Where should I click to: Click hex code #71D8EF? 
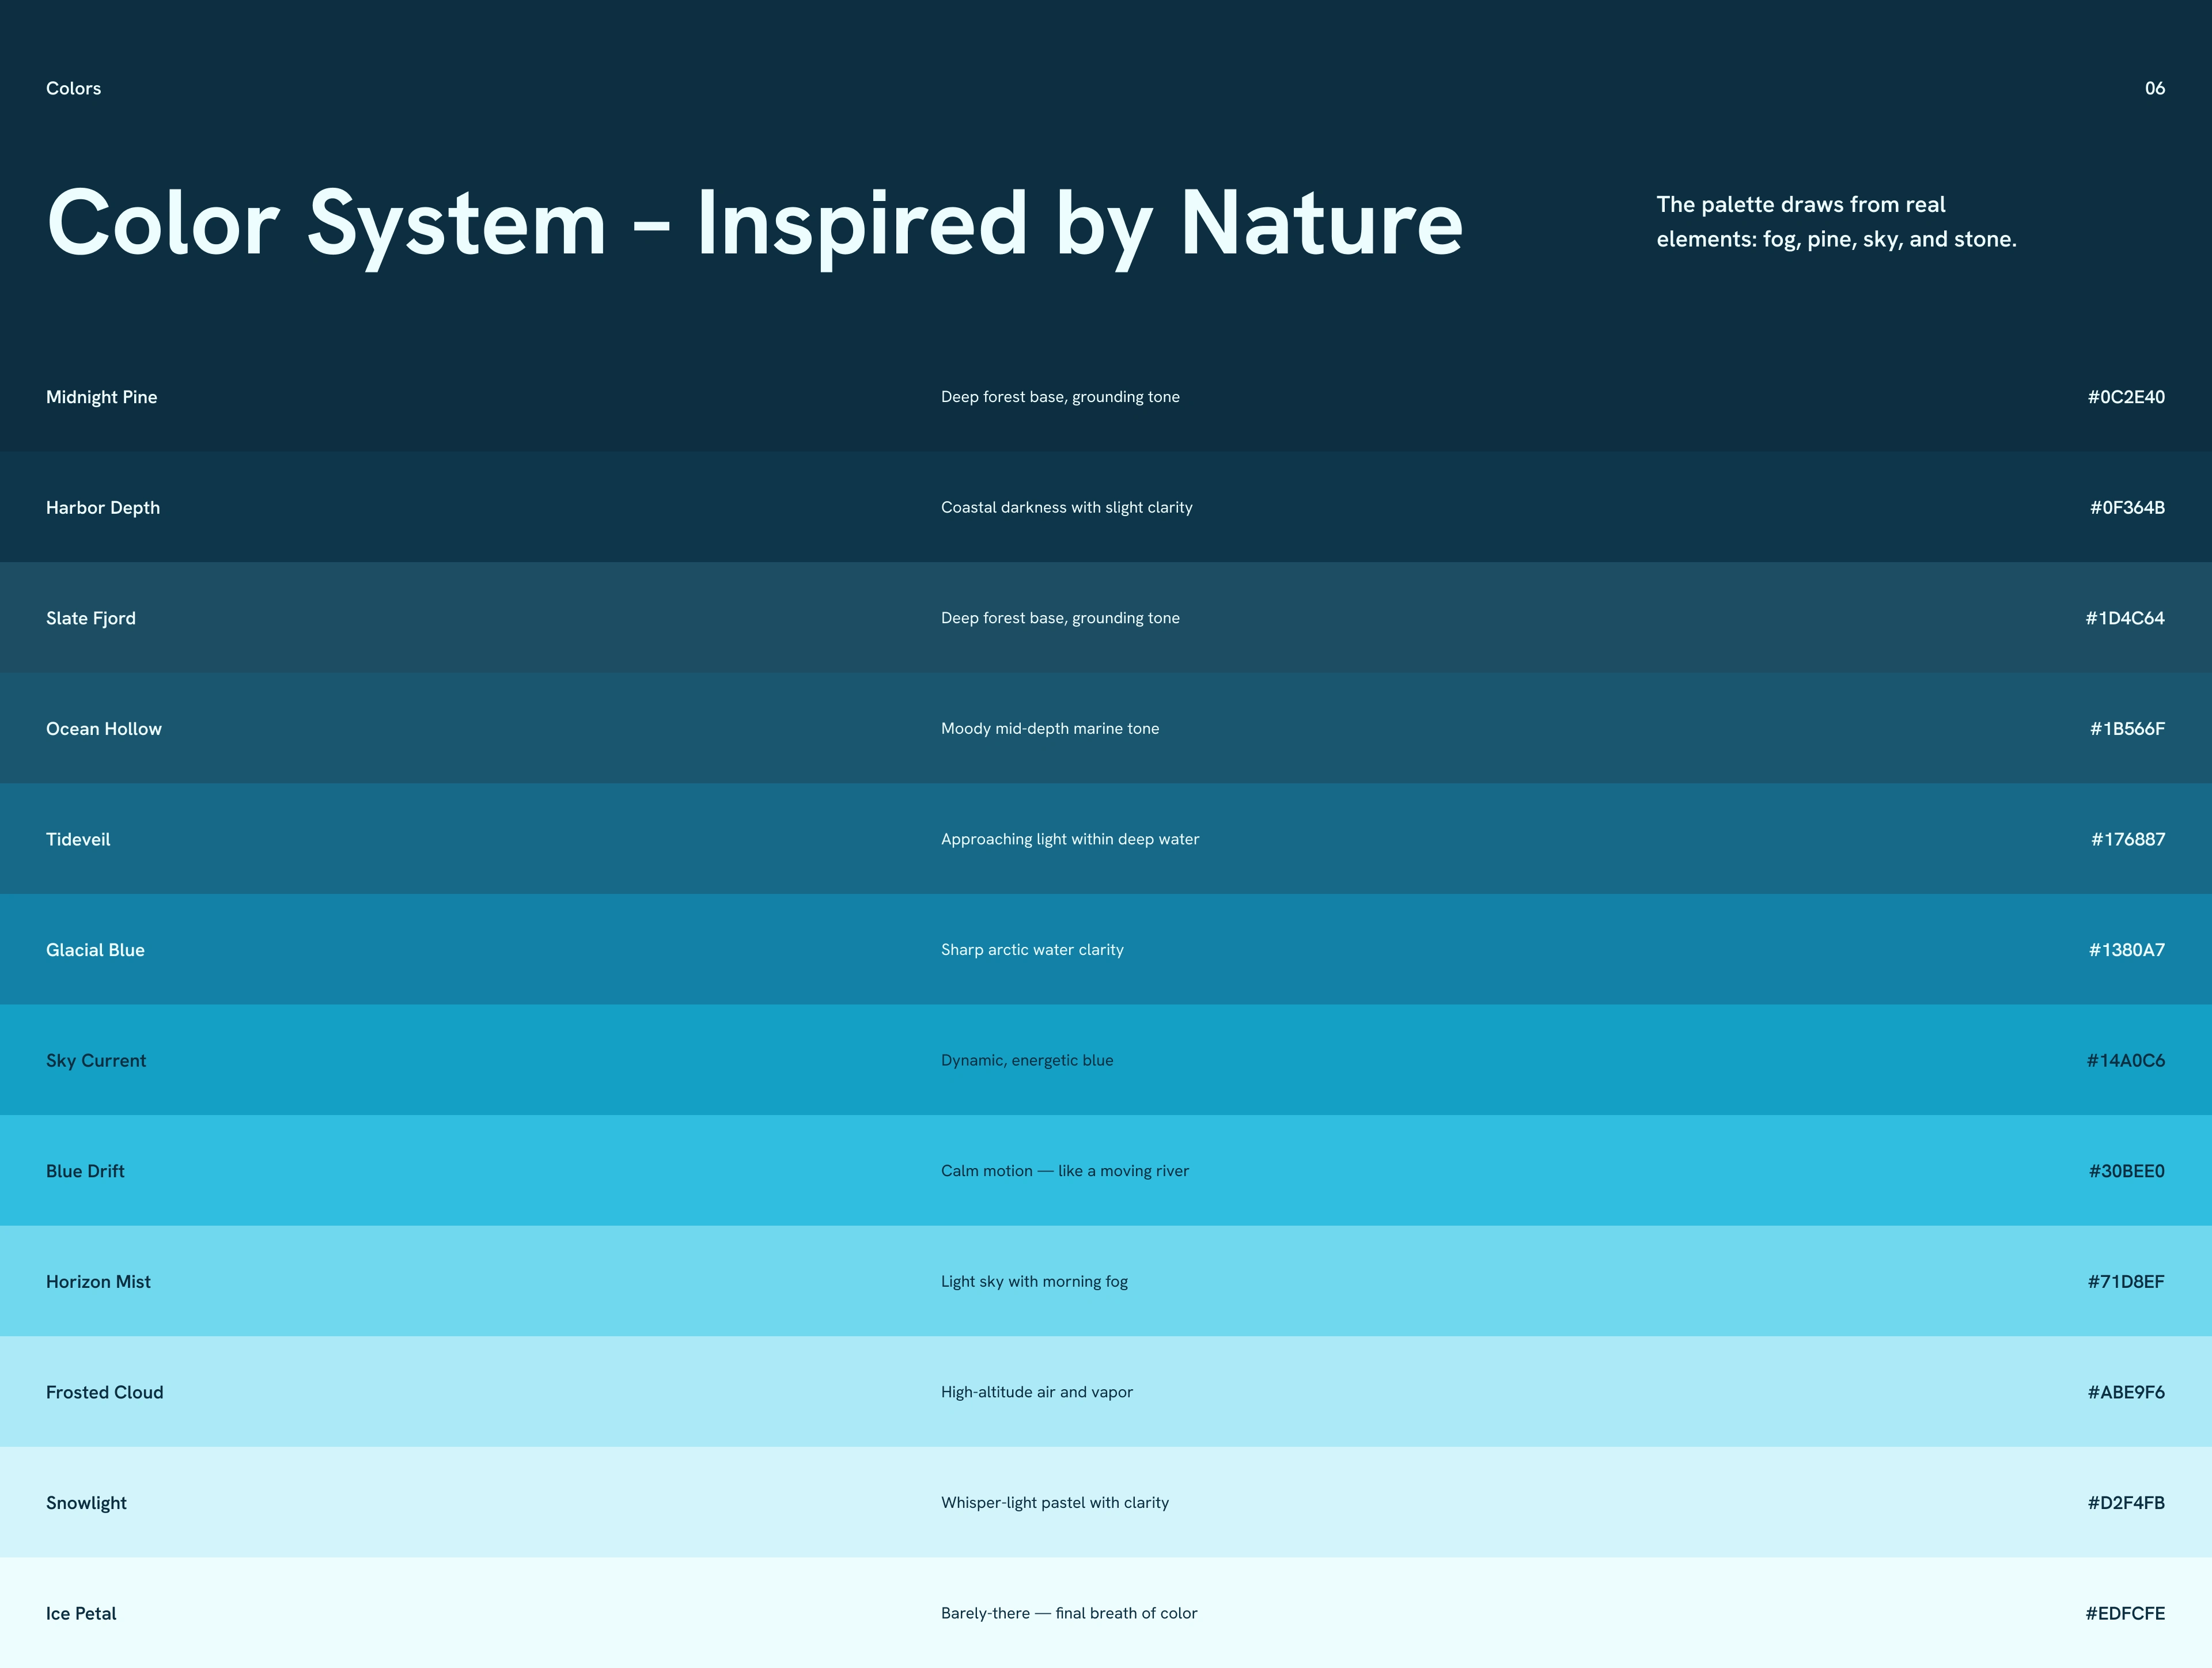(2125, 1282)
